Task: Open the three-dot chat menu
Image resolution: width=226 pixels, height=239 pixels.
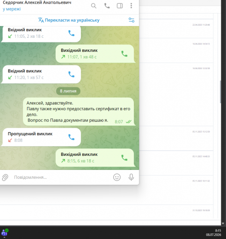Action: [131, 6]
